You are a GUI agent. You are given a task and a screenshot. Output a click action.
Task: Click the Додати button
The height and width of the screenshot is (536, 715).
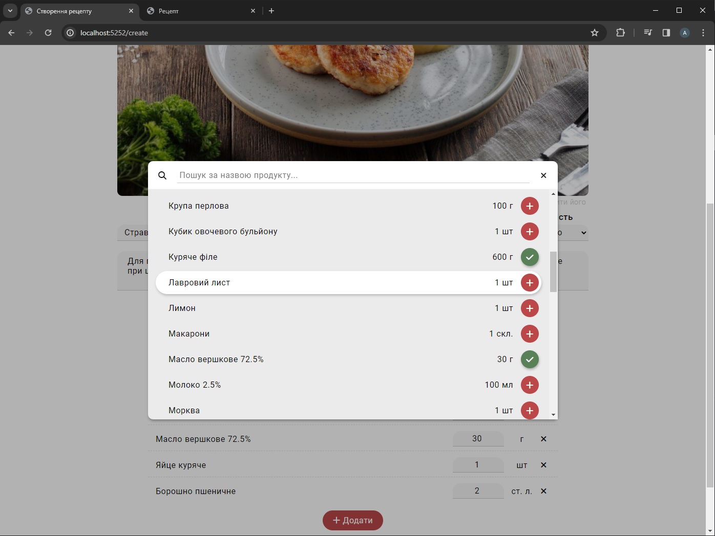click(x=353, y=520)
